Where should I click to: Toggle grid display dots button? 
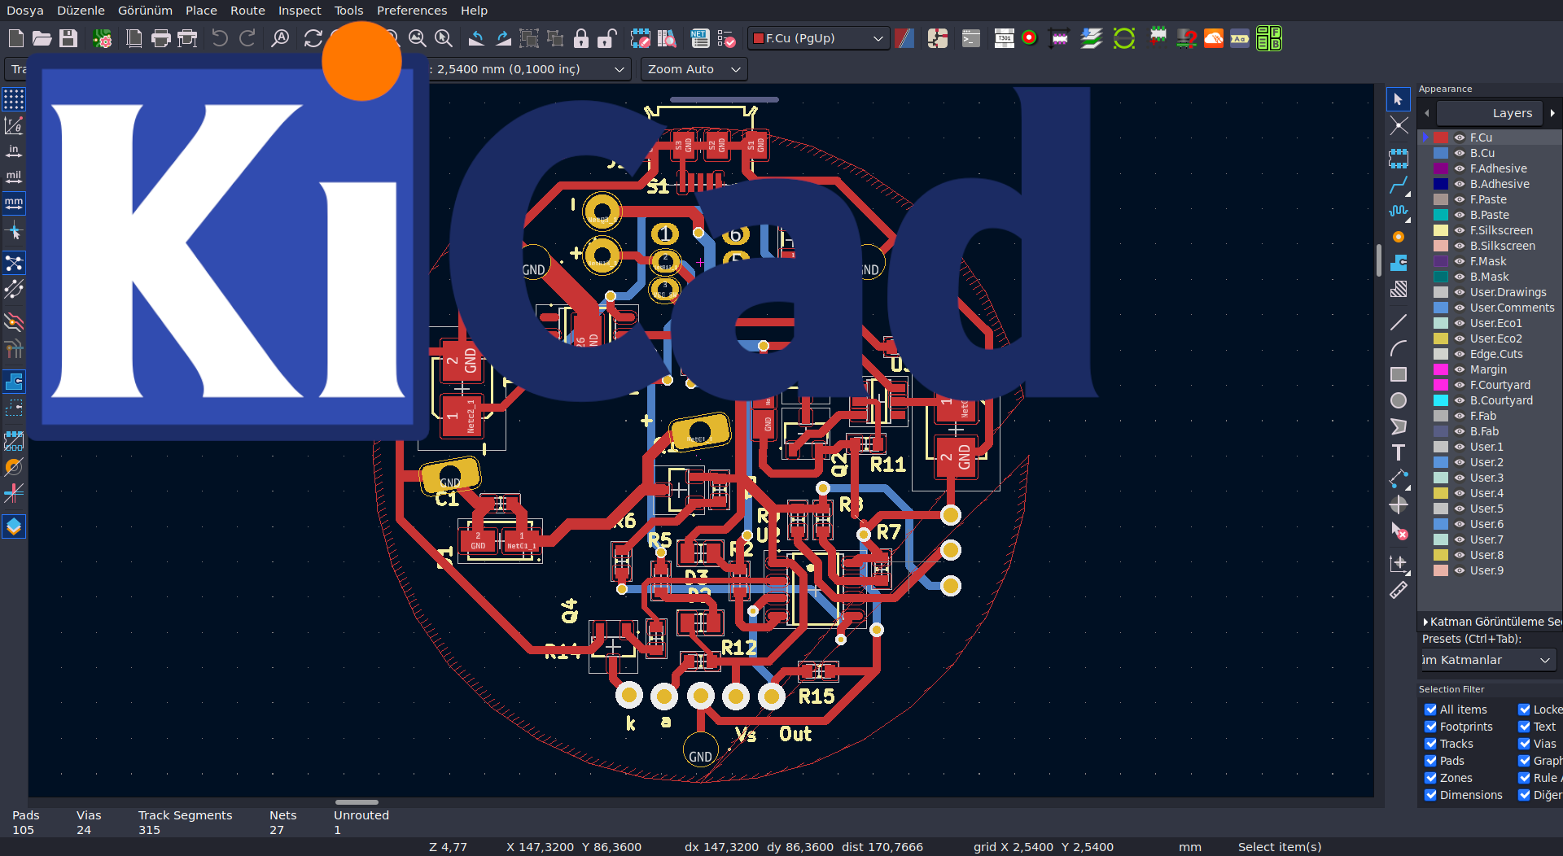[14, 99]
